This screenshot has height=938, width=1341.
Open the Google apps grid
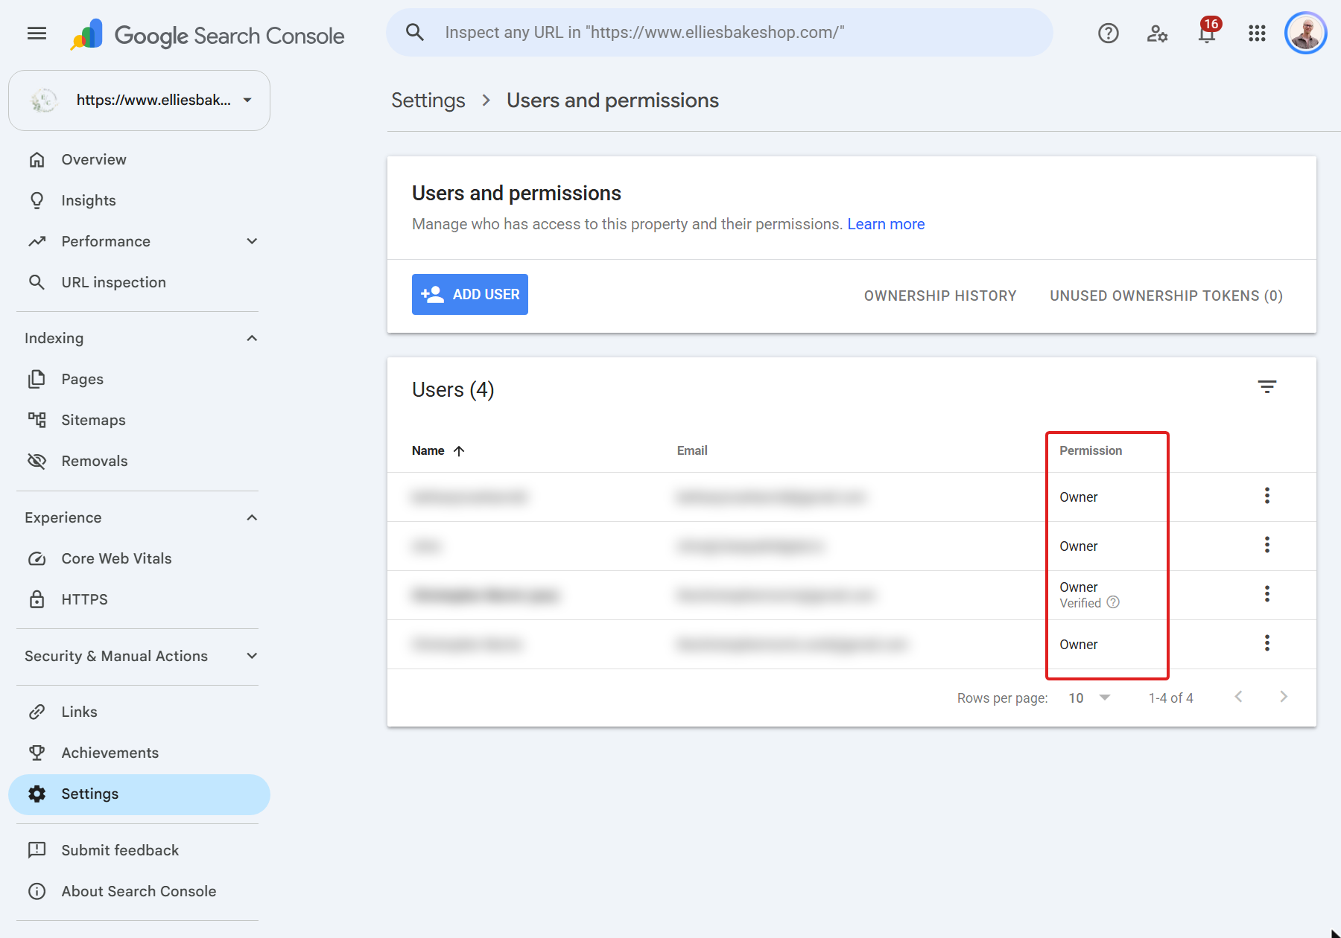1257,33
